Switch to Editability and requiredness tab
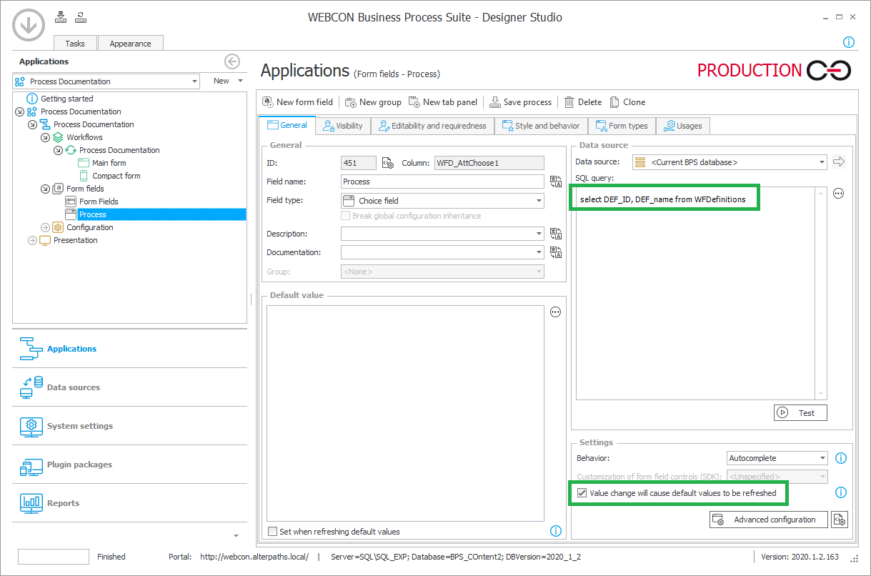This screenshot has height=576, width=871. pos(433,126)
